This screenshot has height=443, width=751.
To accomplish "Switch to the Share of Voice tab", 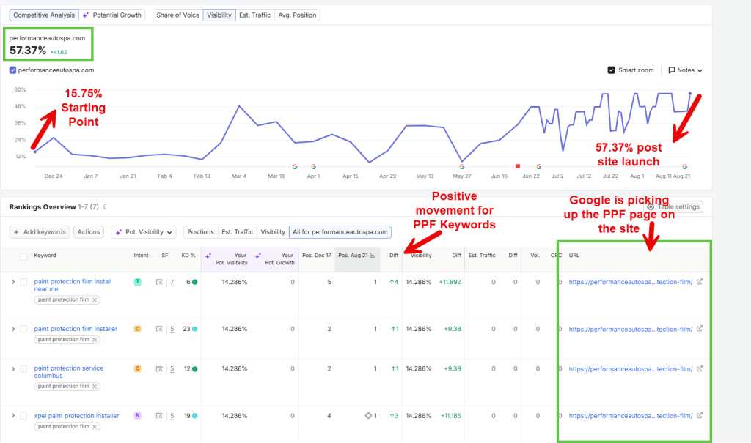I will pyautogui.click(x=177, y=15).
